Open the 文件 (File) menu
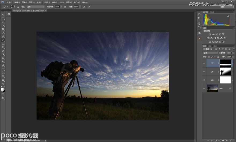The image size is (236, 142). coord(9,2)
